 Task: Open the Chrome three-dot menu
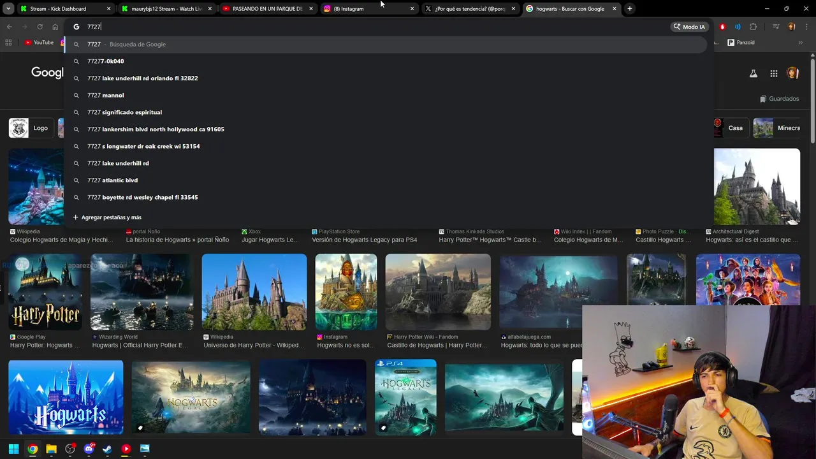pyautogui.click(x=806, y=27)
